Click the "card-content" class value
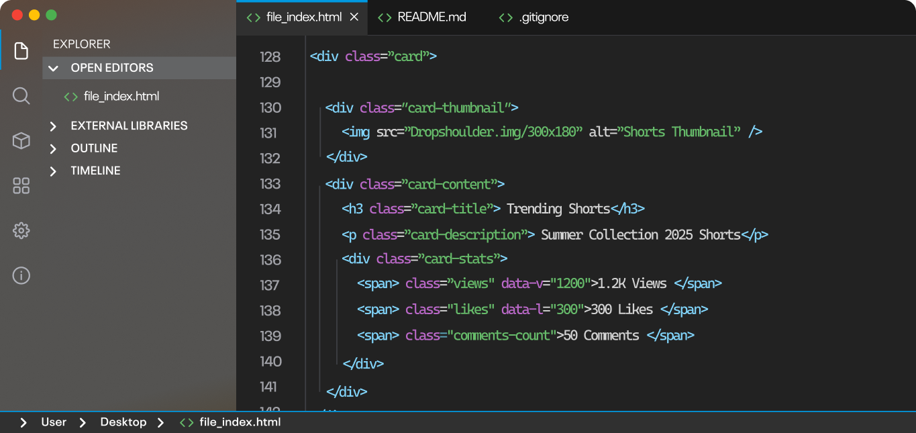This screenshot has width=916, height=433. [x=450, y=184]
